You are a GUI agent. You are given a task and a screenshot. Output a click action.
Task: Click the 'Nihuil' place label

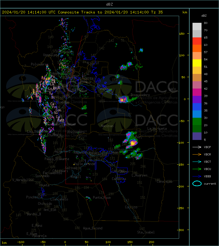(x=76, y=177)
